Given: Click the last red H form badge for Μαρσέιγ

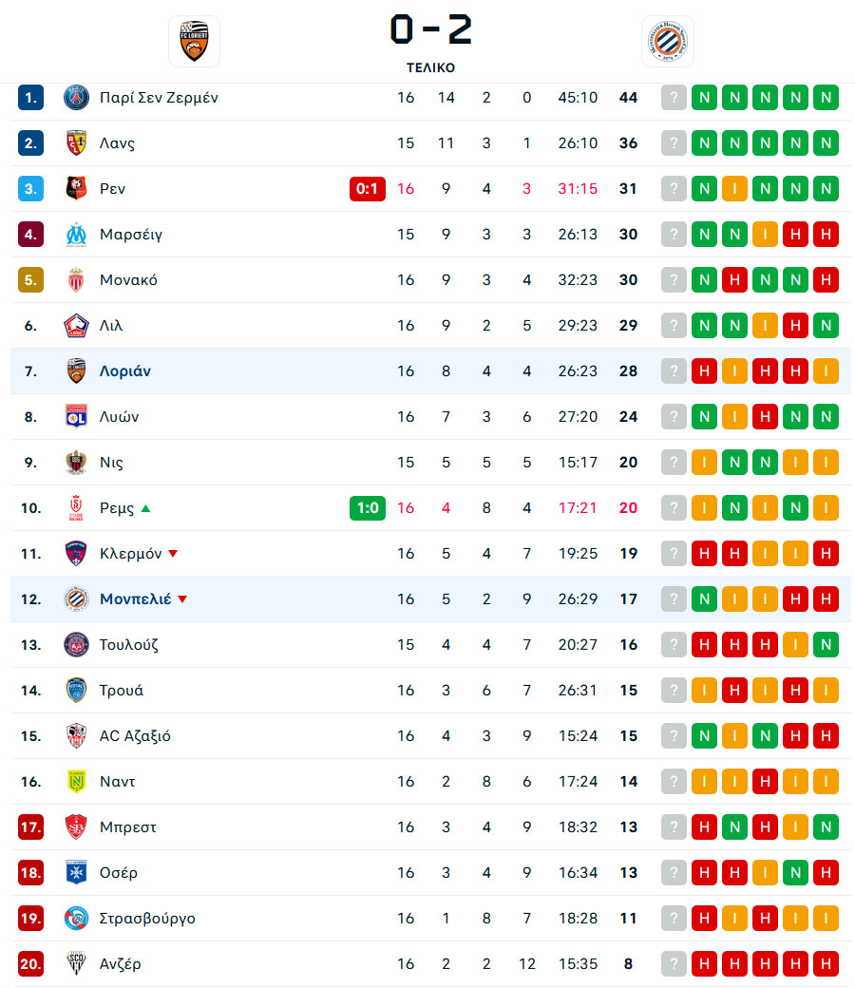Looking at the screenshot, I should 826,235.
